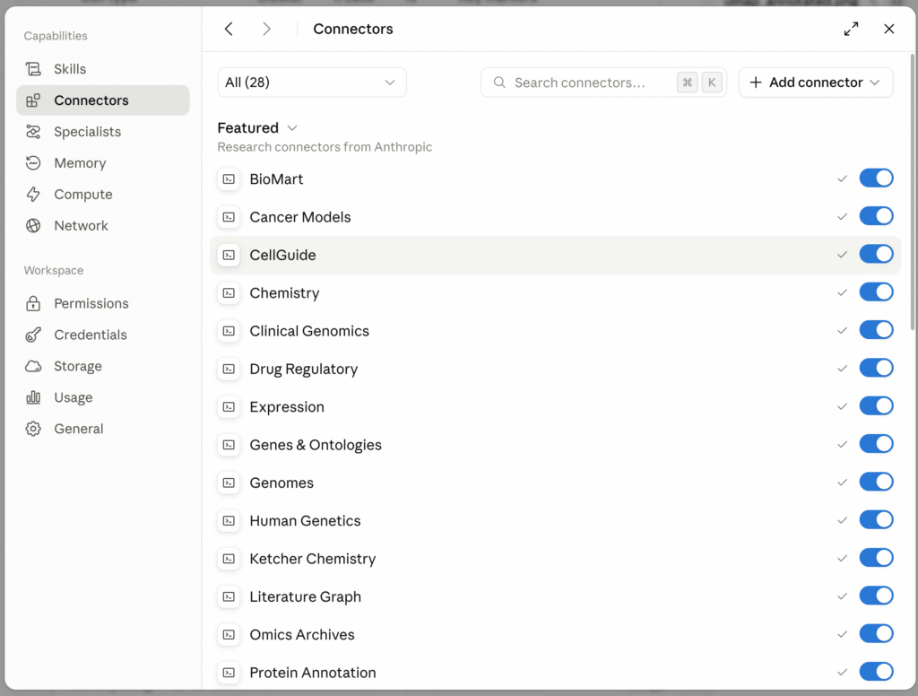Disable the Chemistry connector switch

pyautogui.click(x=876, y=291)
